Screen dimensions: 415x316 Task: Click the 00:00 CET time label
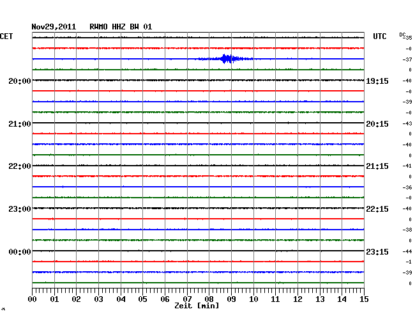point(20,251)
